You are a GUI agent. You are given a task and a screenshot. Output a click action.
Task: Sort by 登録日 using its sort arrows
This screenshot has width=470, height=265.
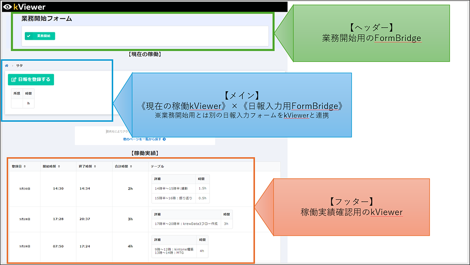click(25, 167)
